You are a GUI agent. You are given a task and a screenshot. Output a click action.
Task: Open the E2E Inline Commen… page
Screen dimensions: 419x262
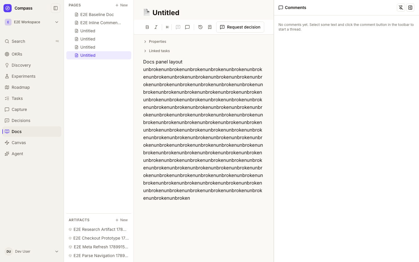(99, 23)
